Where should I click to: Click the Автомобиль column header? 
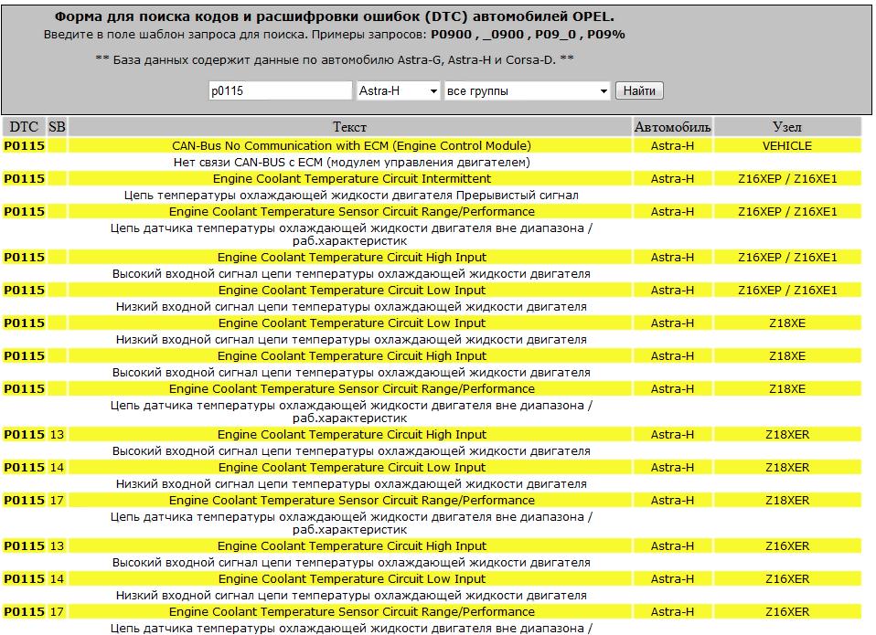click(x=672, y=127)
